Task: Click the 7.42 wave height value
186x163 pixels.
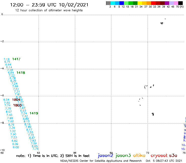Action: tap(25, 116)
